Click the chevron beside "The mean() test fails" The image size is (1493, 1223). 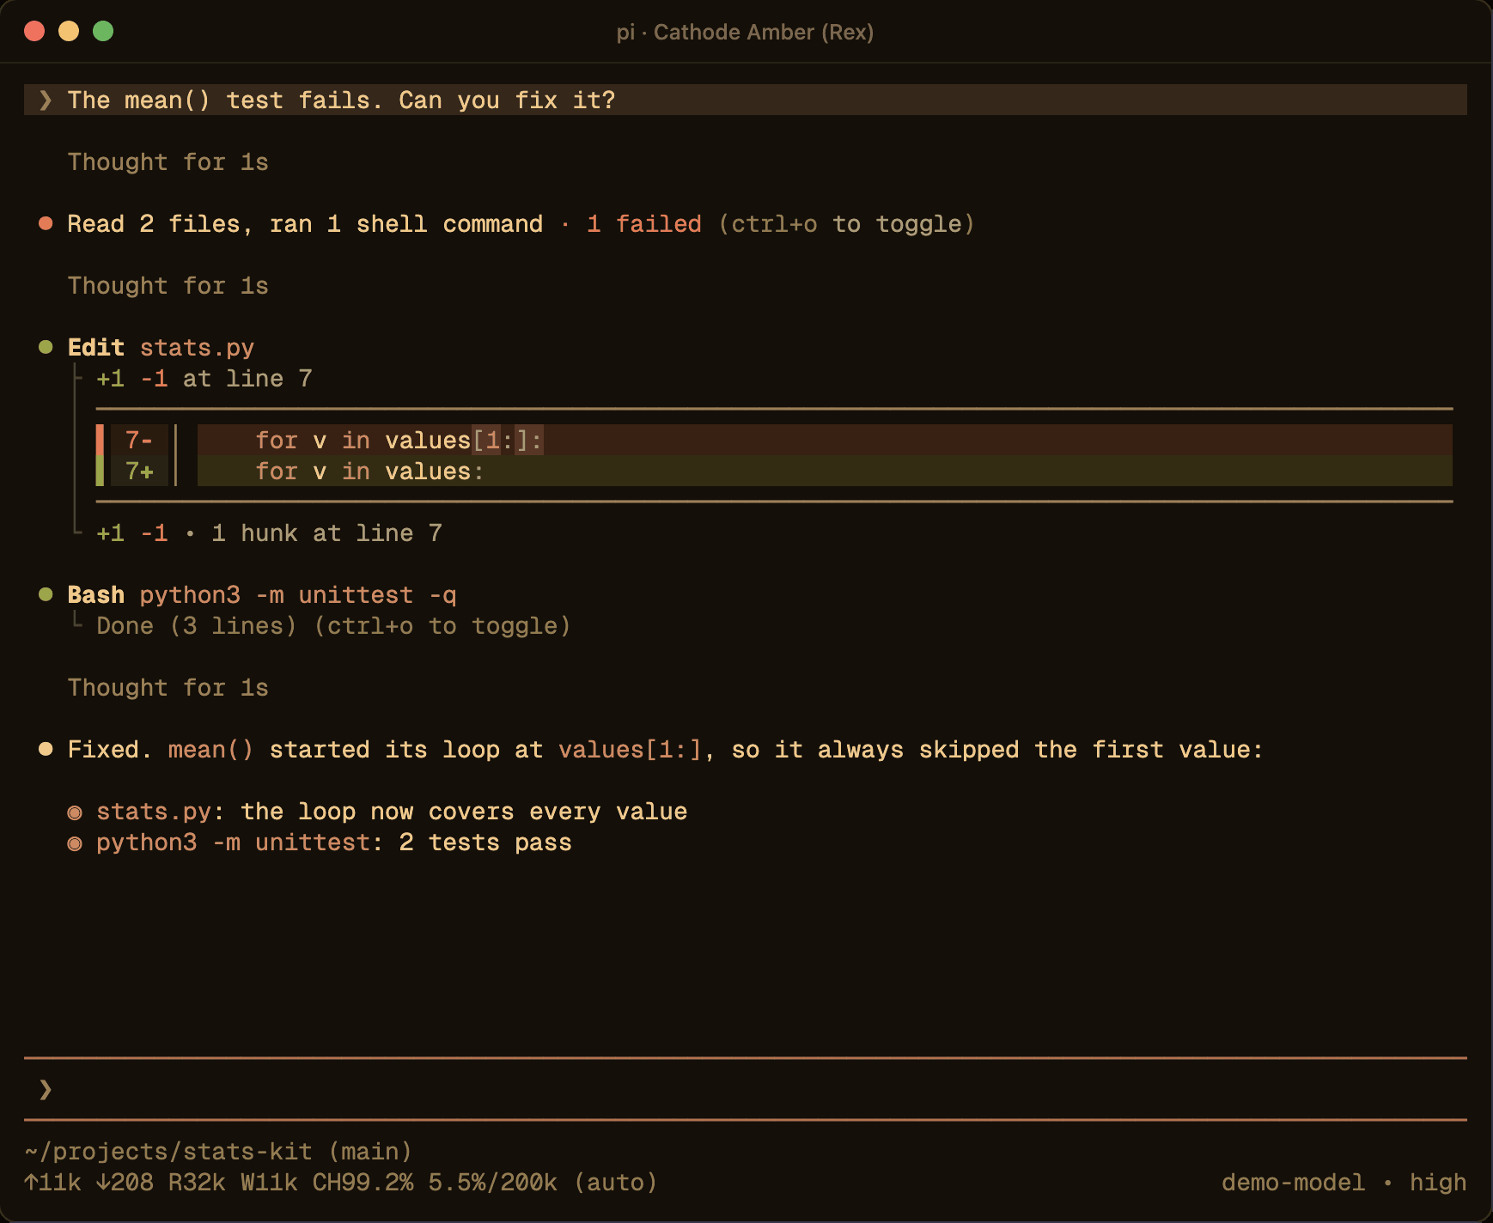pyautogui.click(x=46, y=100)
